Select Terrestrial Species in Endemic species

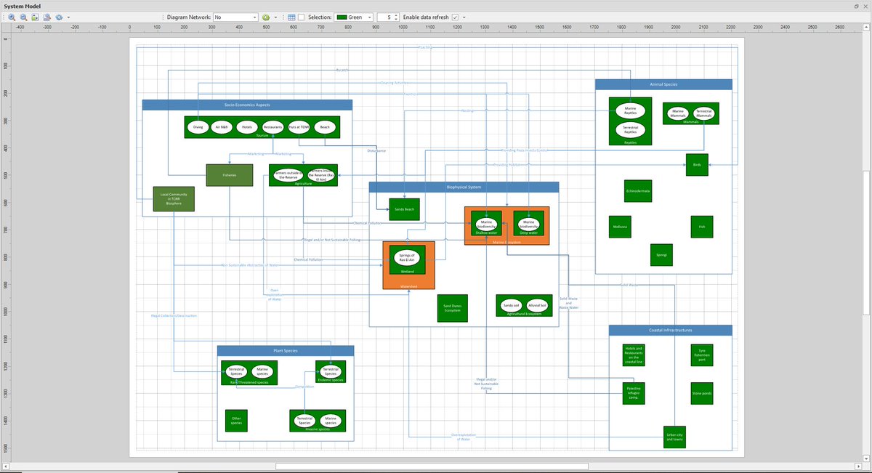coord(331,371)
